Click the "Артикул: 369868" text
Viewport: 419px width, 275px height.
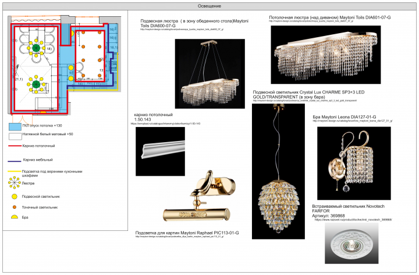point(328,216)
